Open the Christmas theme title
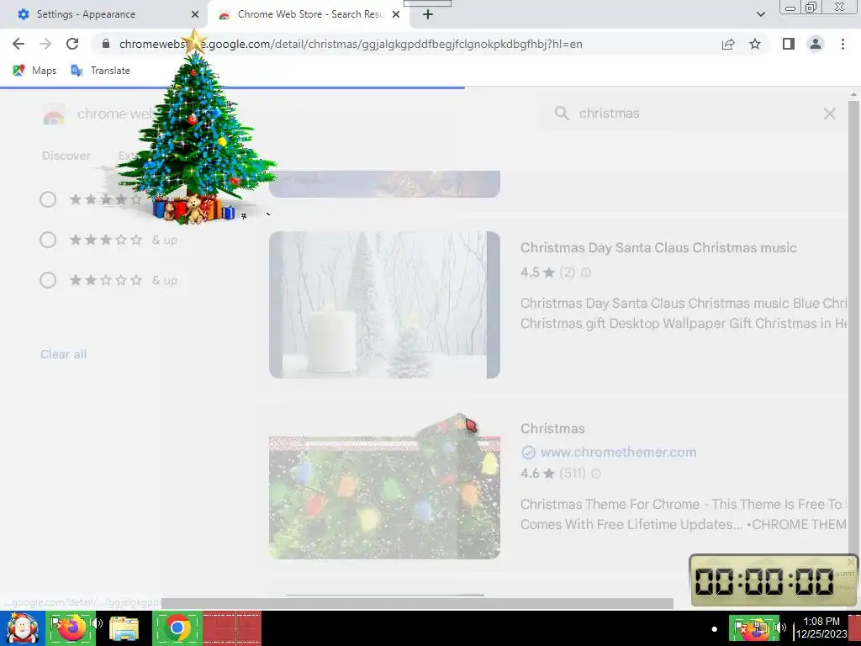This screenshot has width=861, height=646. click(x=552, y=428)
